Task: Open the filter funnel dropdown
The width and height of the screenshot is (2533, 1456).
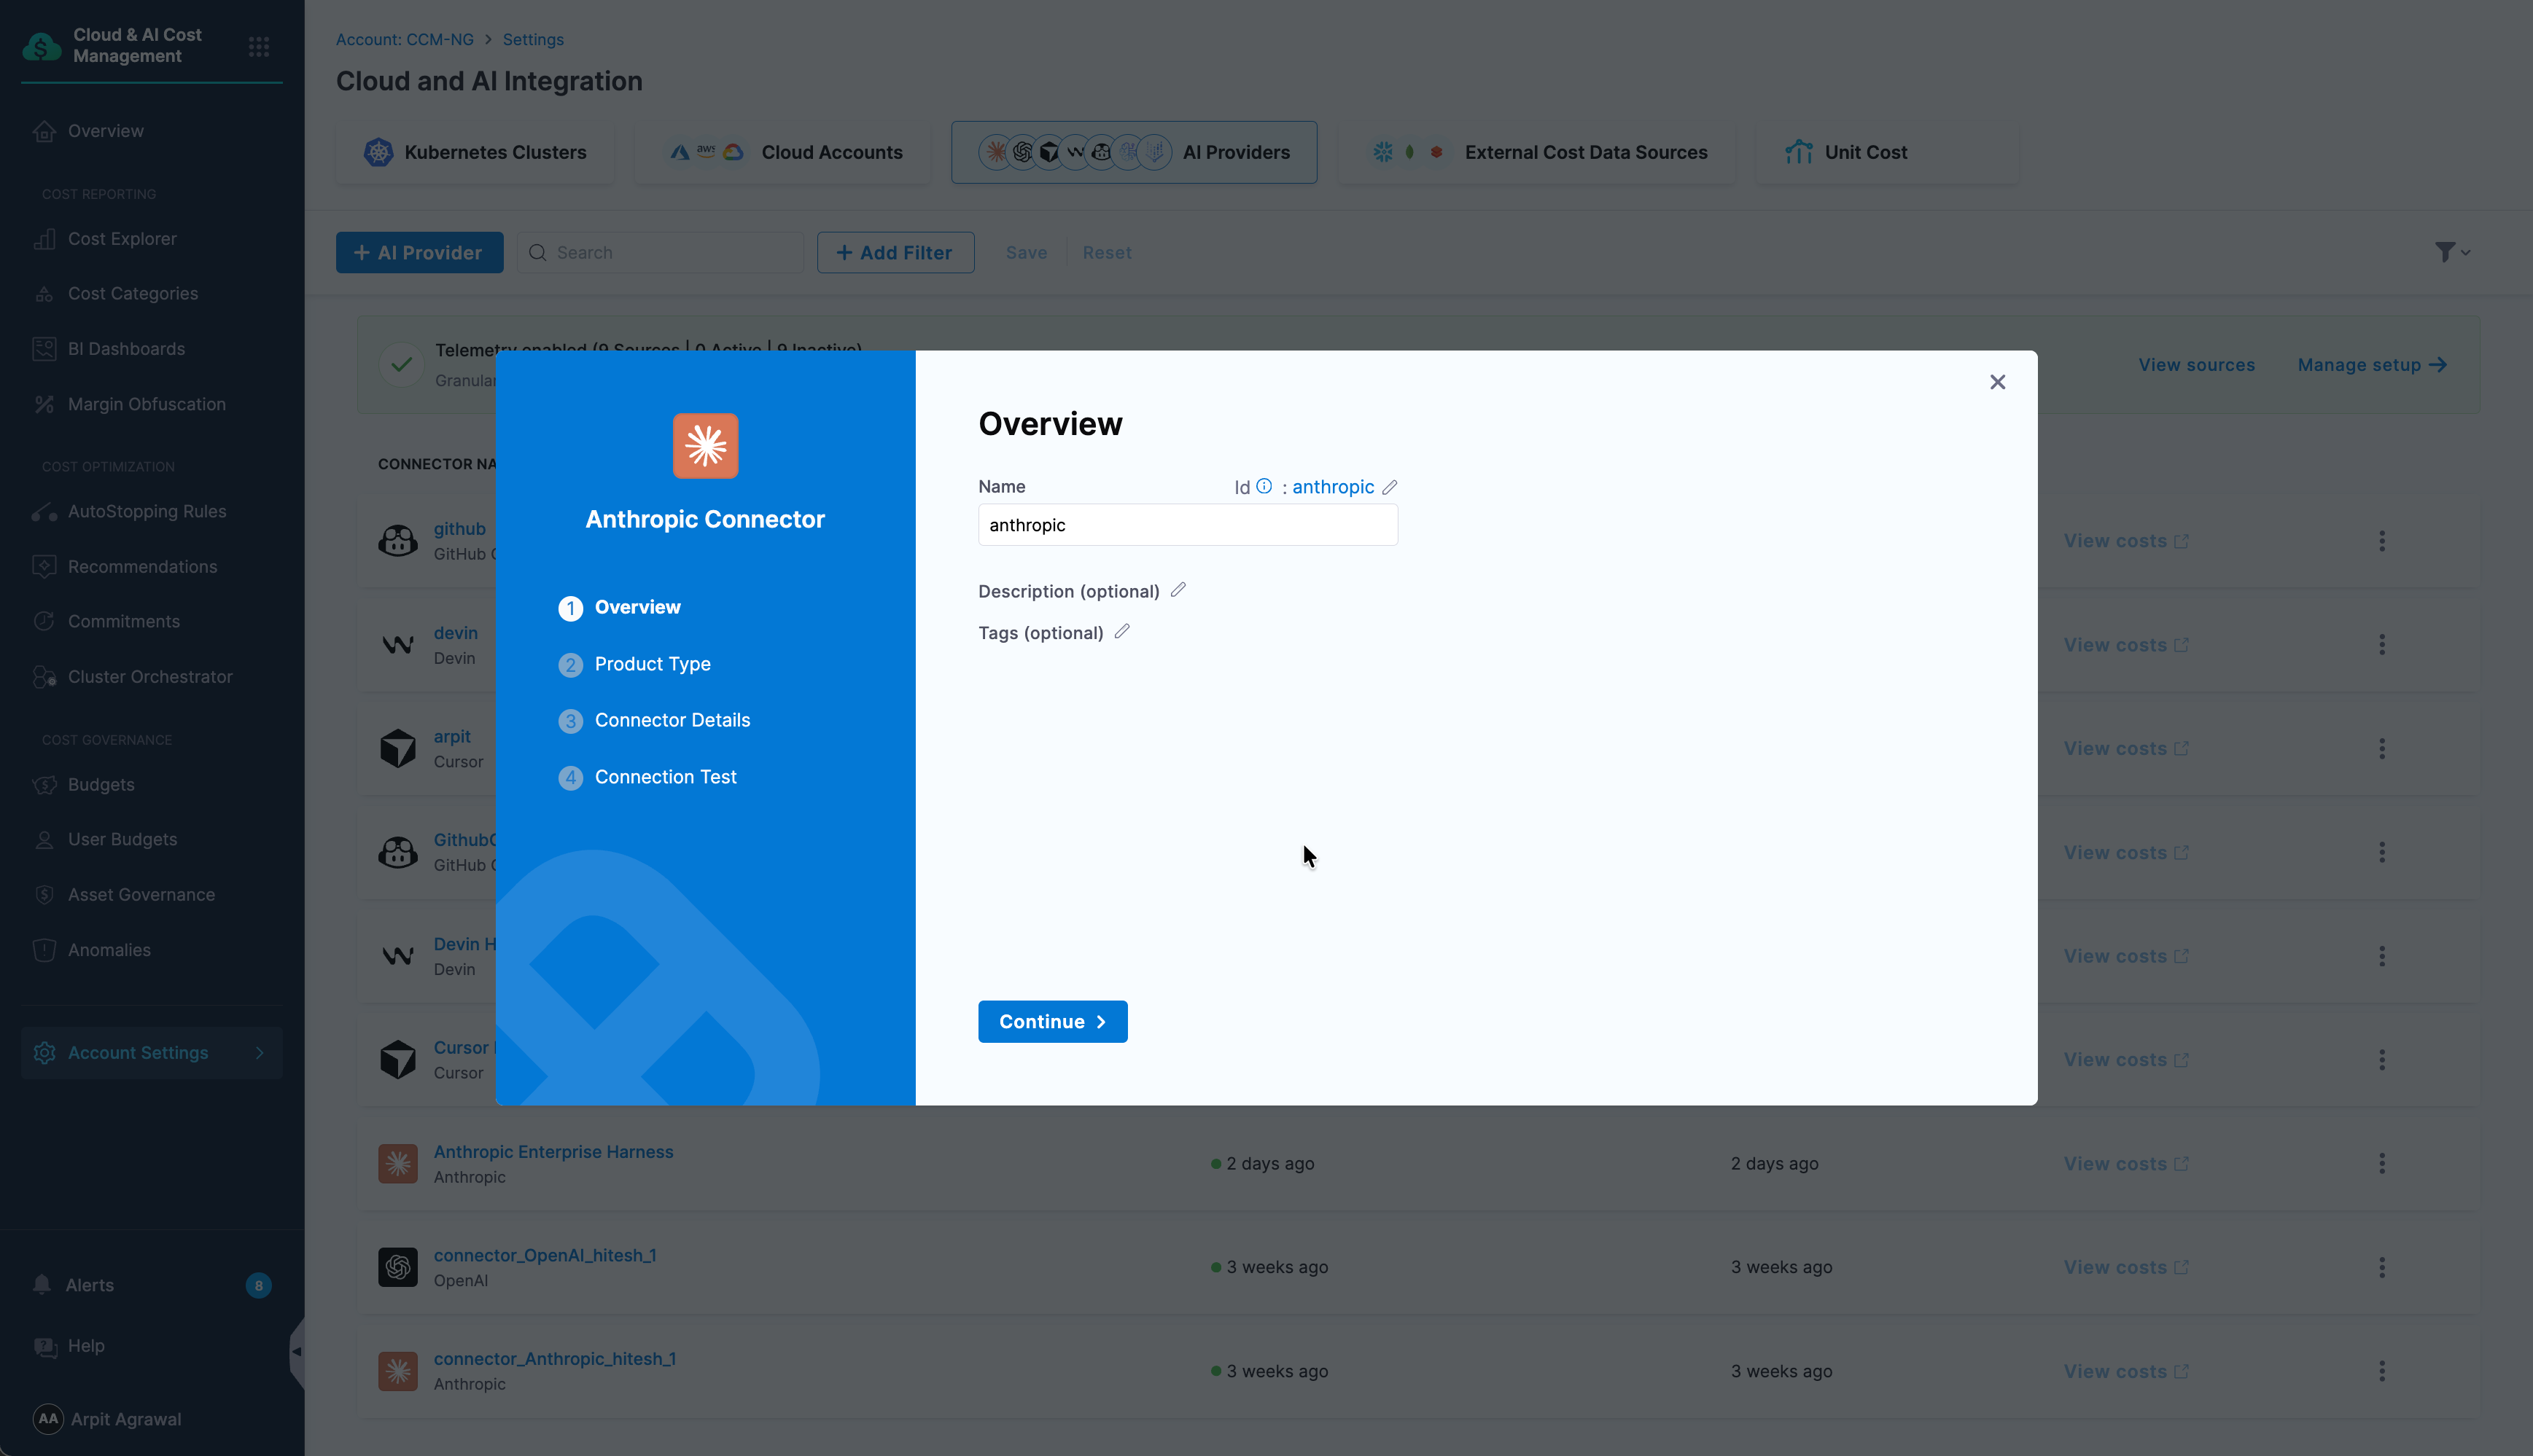Action: 2452,252
